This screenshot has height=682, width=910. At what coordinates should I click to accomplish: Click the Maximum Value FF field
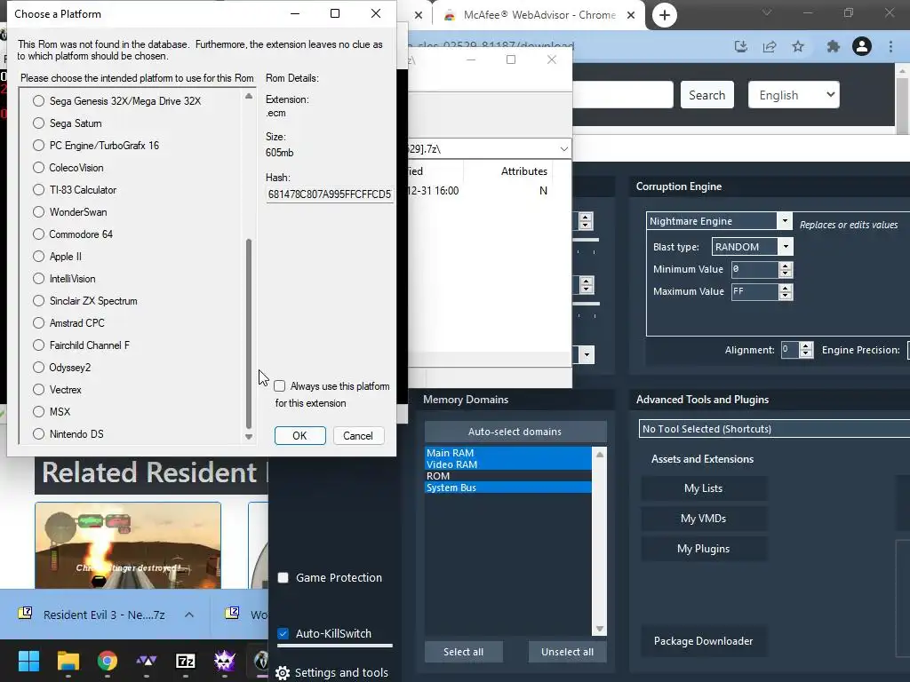point(754,291)
